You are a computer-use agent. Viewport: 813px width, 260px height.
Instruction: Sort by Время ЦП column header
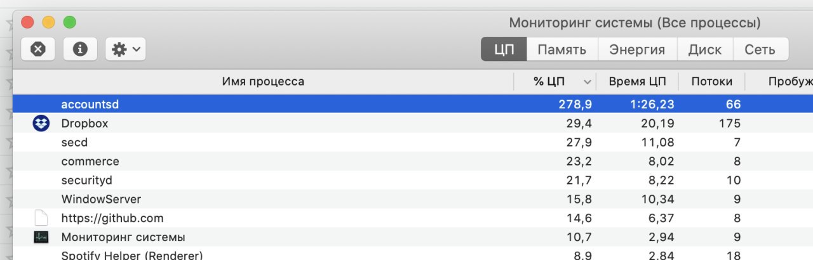637,81
